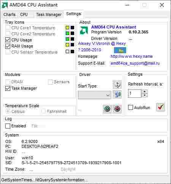Click the AMD64 CPU Assistant title link
The image size is (171, 184).
114,27
